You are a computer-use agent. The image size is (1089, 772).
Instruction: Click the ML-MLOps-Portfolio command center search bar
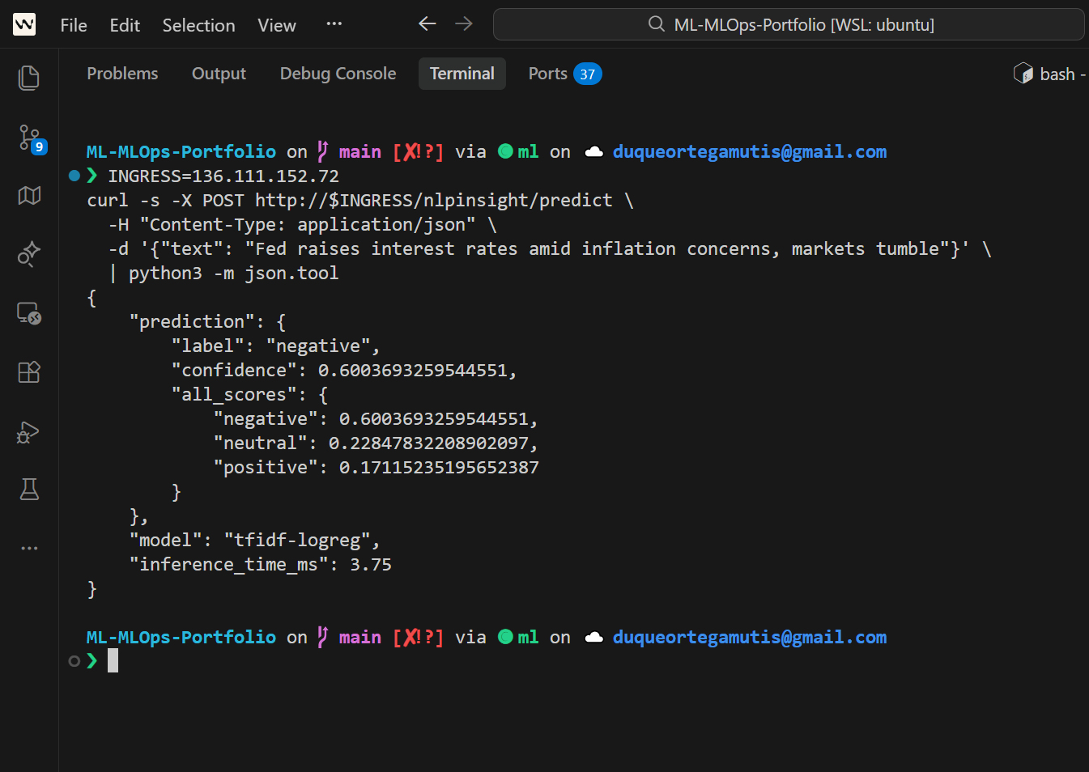click(x=788, y=24)
